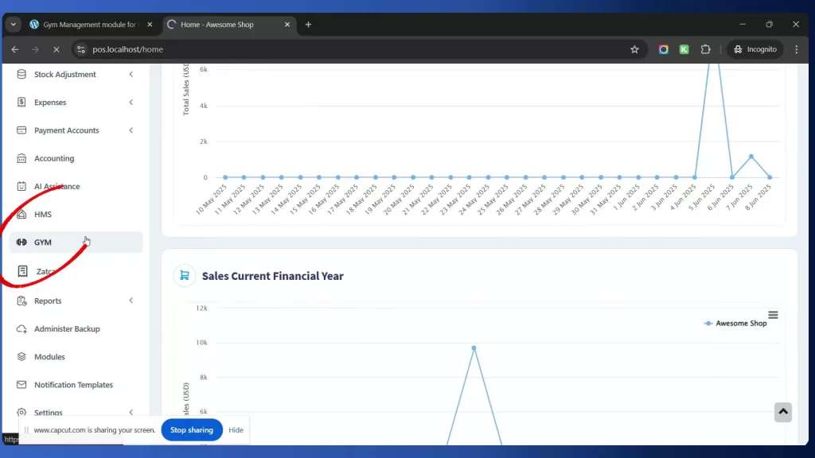The height and width of the screenshot is (458, 815).
Task: Open the browser Extensions puzzle icon
Action: tap(705, 49)
